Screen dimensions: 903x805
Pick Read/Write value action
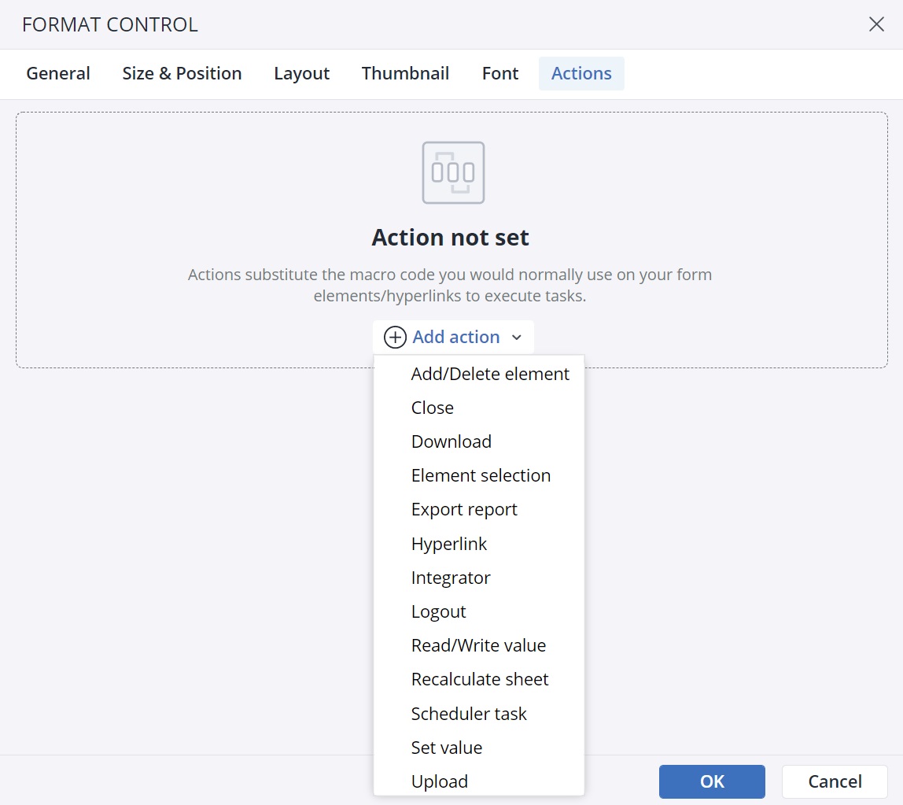pos(478,646)
